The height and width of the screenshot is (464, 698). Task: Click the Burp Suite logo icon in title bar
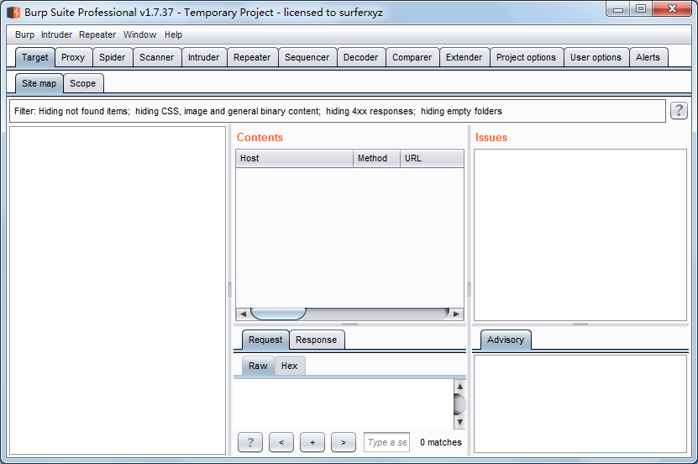pos(13,12)
